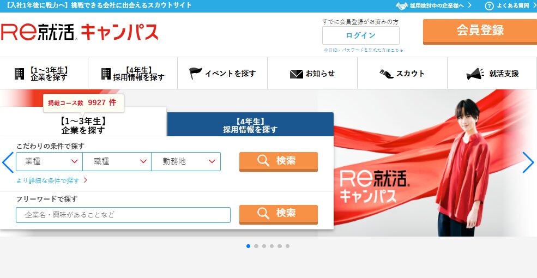Viewport: 537px width, 278px height.
Task: Click the question mark FAQ icon
Action: pos(489,6)
